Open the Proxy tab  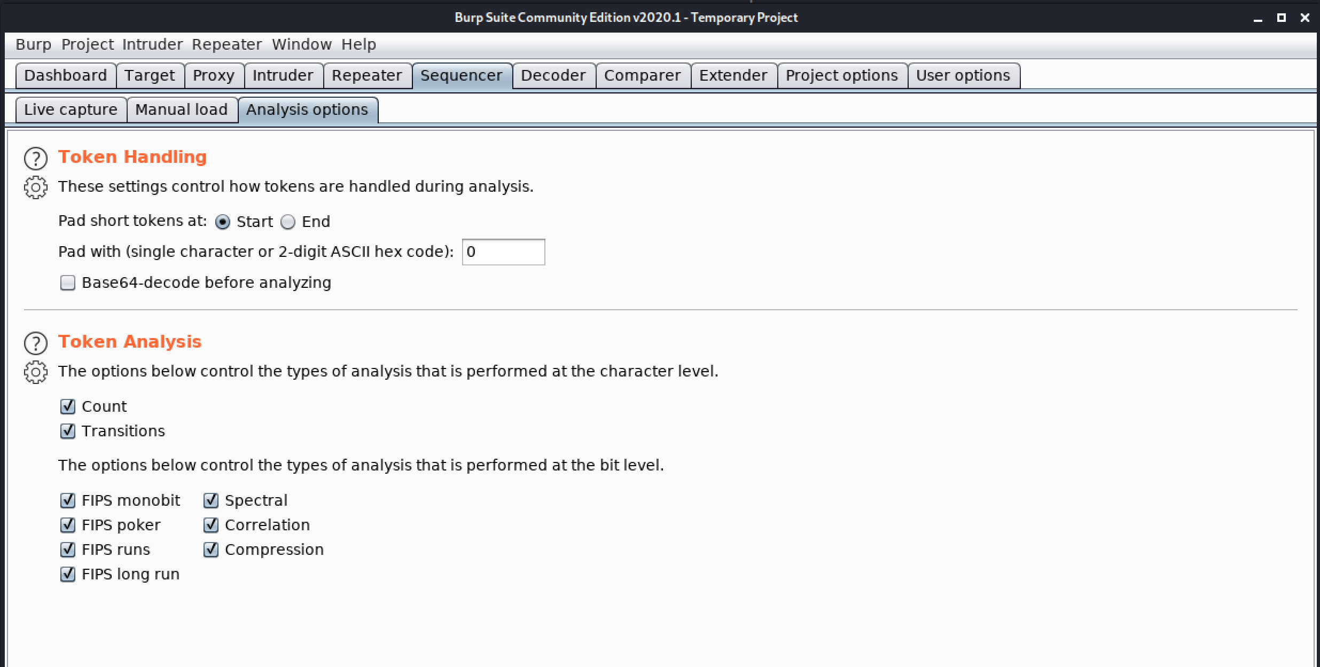click(214, 76)
